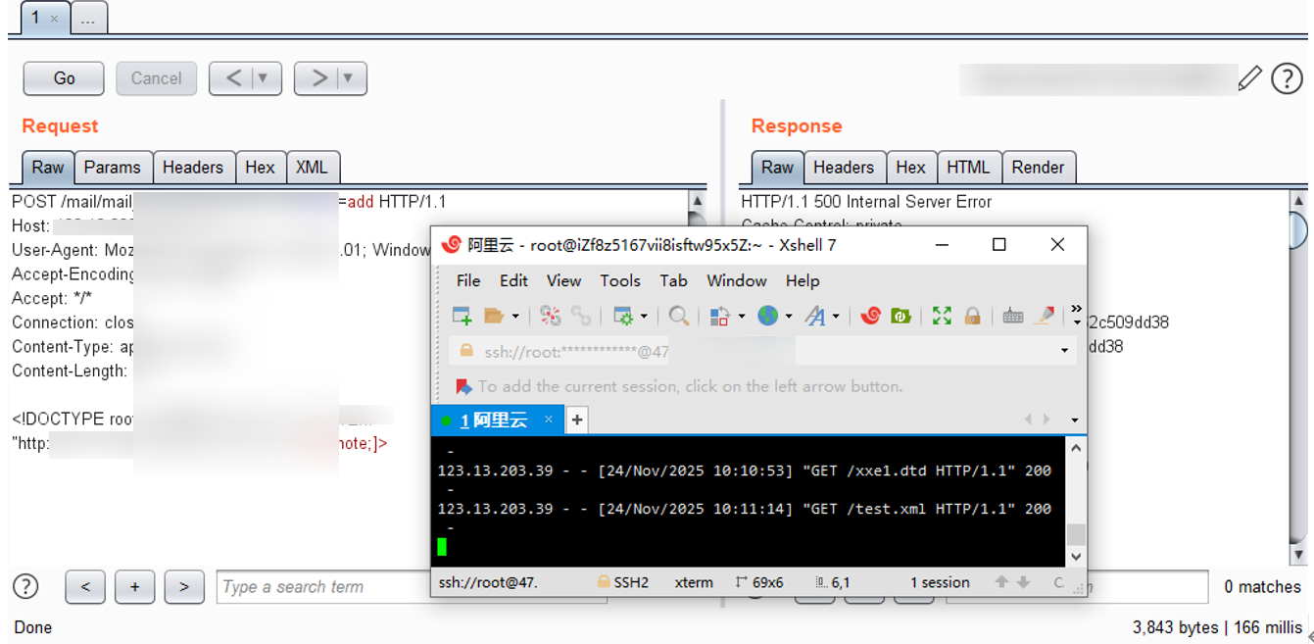Click the Disconnect icon in Xshell toolbar
The width and height of the screenshot is (1314, 644).
pos(581,316)
